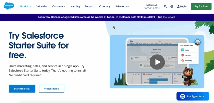Click the Quick Look title in video

(x=157, y=50)
